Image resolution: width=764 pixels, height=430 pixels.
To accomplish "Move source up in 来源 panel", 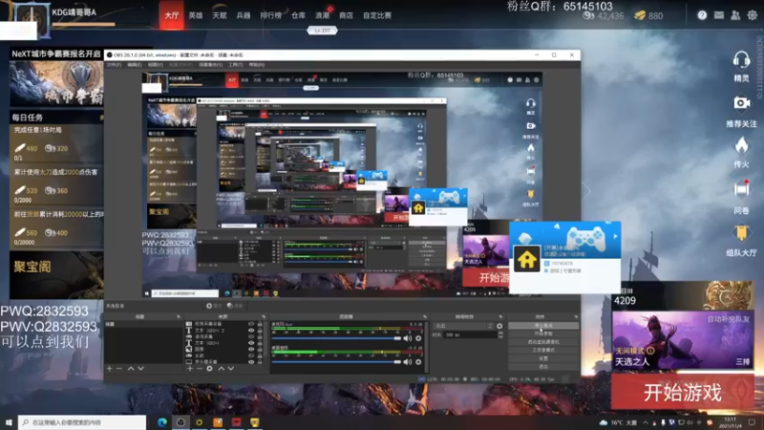I will (x=222, y=369).
